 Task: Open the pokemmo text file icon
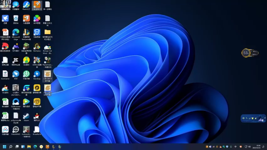[16, 118]
